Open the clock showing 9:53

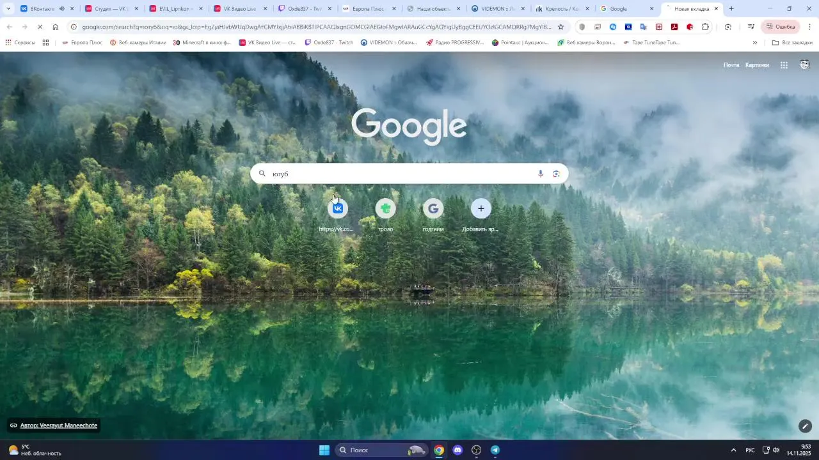[800, 450]
